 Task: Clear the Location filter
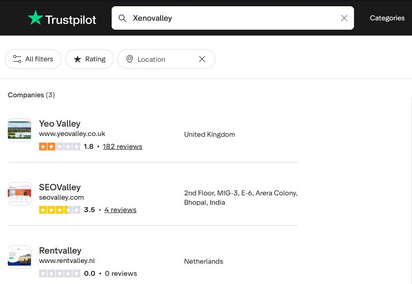coord(202,59)
